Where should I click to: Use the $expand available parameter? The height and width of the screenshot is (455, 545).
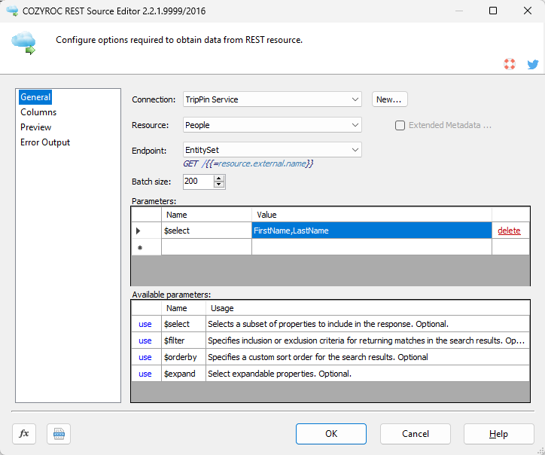[x=145, y=374]
